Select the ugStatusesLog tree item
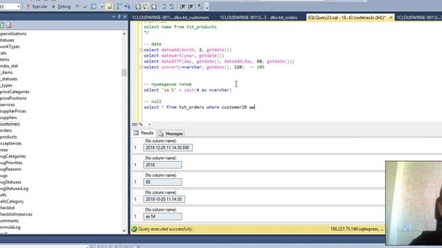442x248 pixels. (x=14, y=189)
